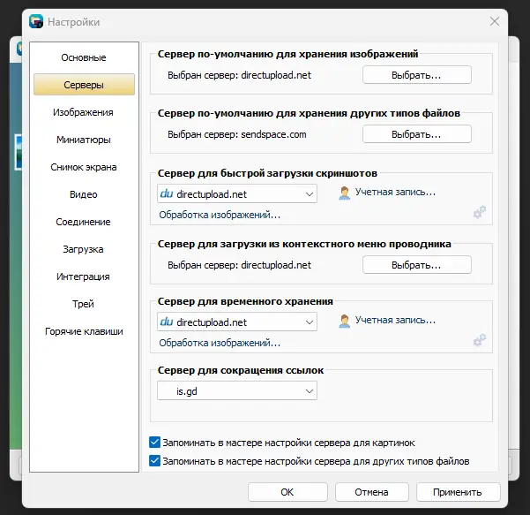Open the temporary storage server directupload.net dropdown

pyautogui.click(x=237, y=322)
